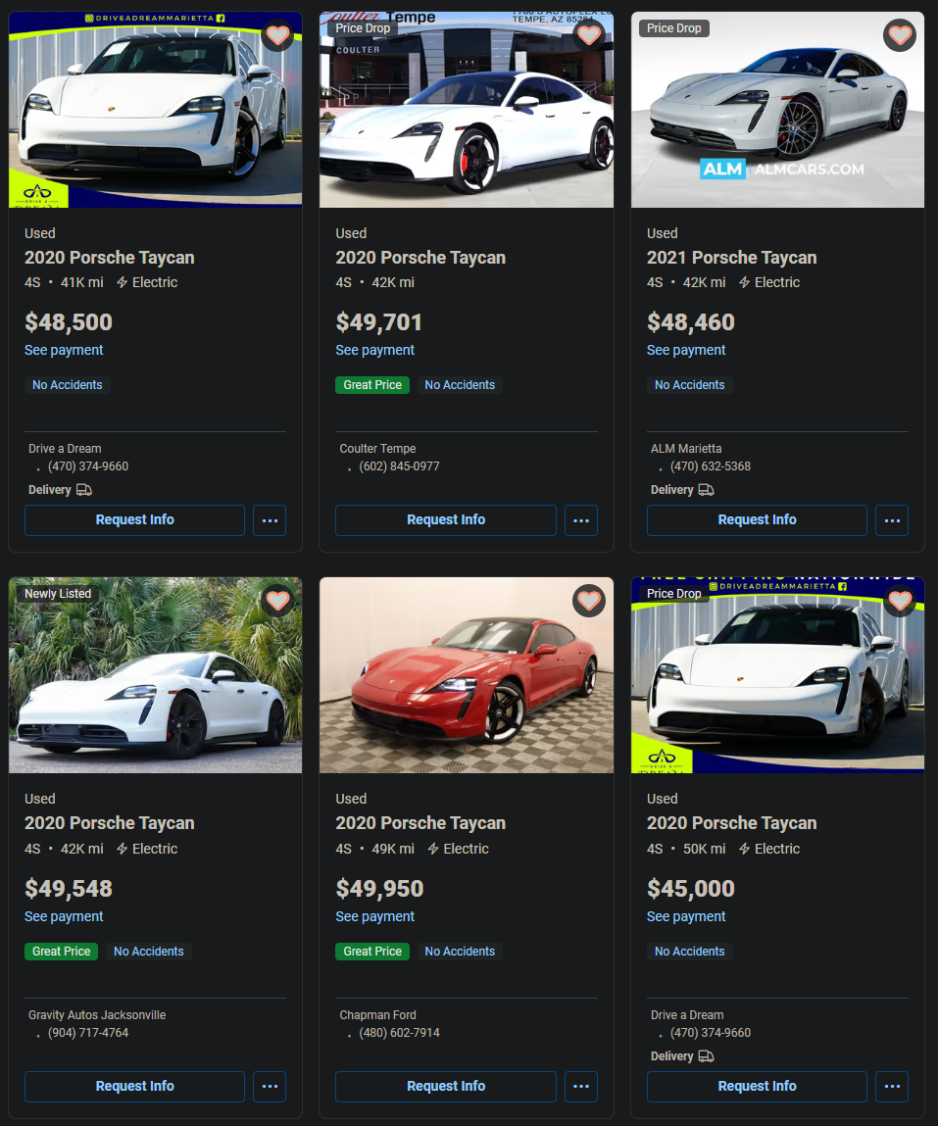Open the red Taycan photo thumbnail
This screenshot has width=938, height=1126.
(x=467, y=675)
